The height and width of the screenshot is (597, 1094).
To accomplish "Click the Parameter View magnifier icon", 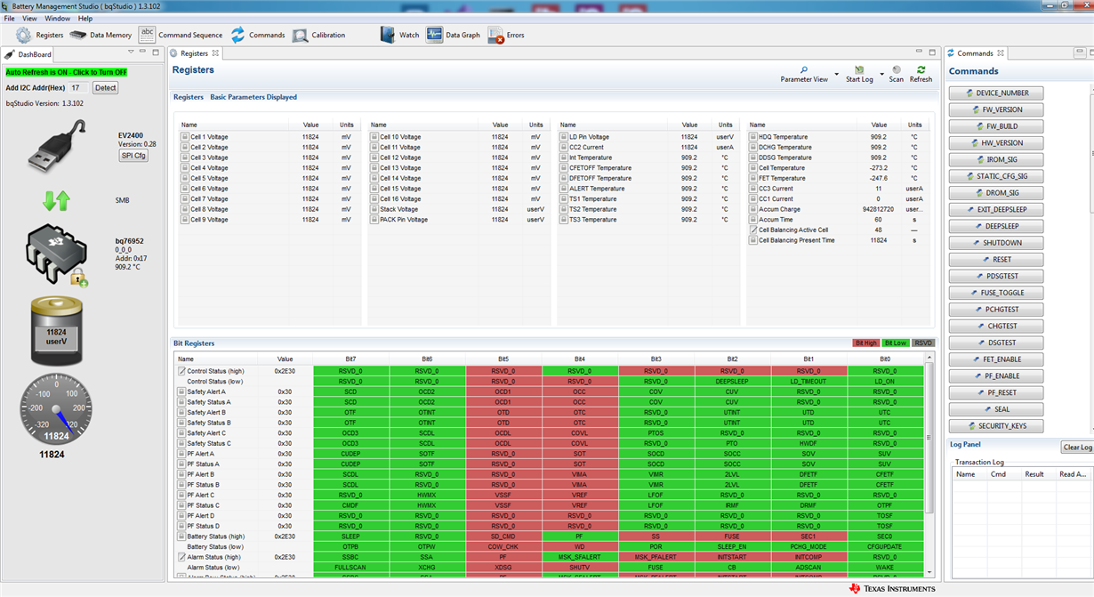I will click(804, 69).
